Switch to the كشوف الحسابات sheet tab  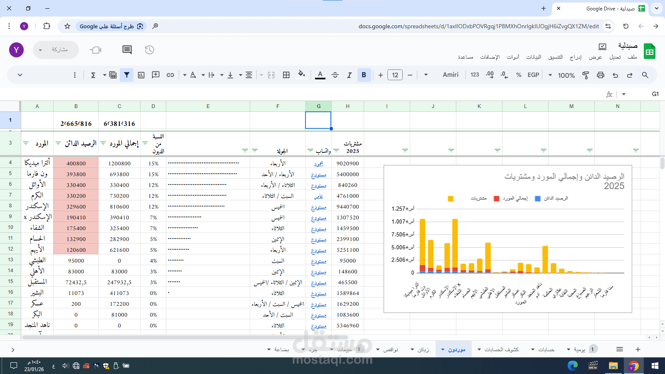[502, 349]
